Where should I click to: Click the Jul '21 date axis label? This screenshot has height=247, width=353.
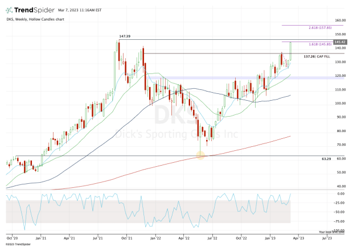pos(98,238)
